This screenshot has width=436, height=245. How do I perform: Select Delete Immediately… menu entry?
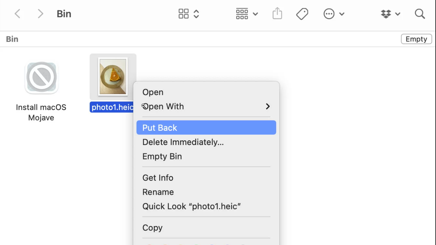click(206, 142)
